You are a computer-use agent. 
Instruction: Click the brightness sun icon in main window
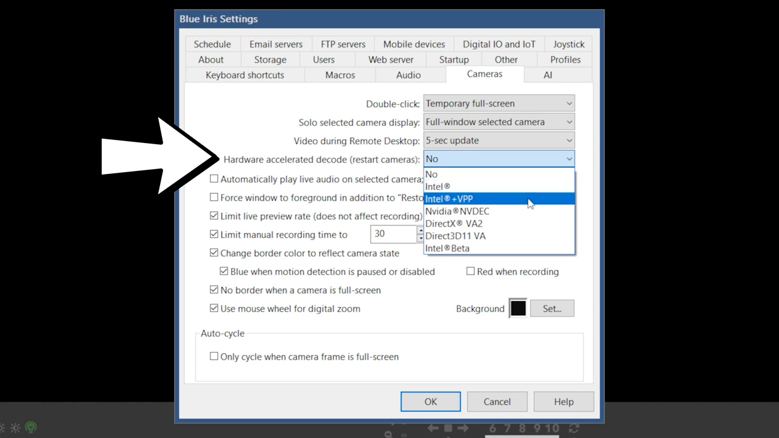(16, 428)
